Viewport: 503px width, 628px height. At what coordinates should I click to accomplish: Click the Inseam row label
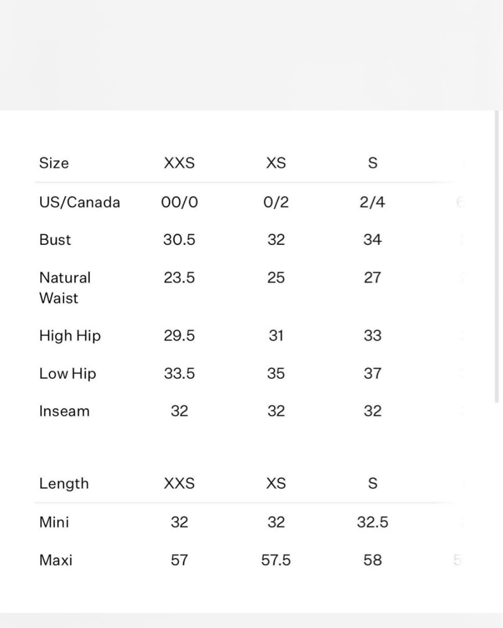coord(64,411)
